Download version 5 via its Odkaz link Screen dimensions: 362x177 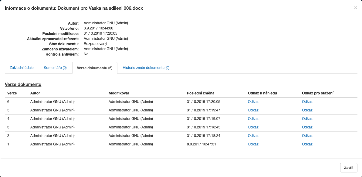click(307, 110)
